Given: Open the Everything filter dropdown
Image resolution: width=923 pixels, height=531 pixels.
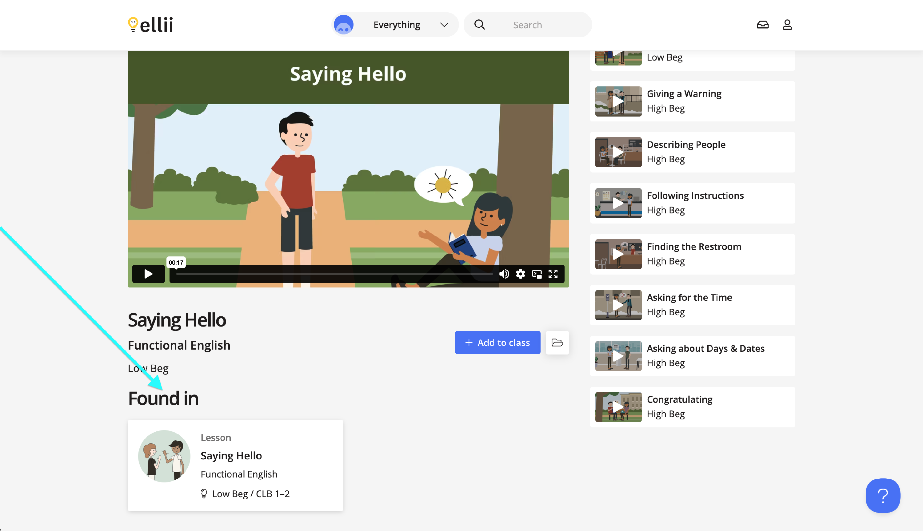Looking at the screenshot, I should (x=397, y=25).
